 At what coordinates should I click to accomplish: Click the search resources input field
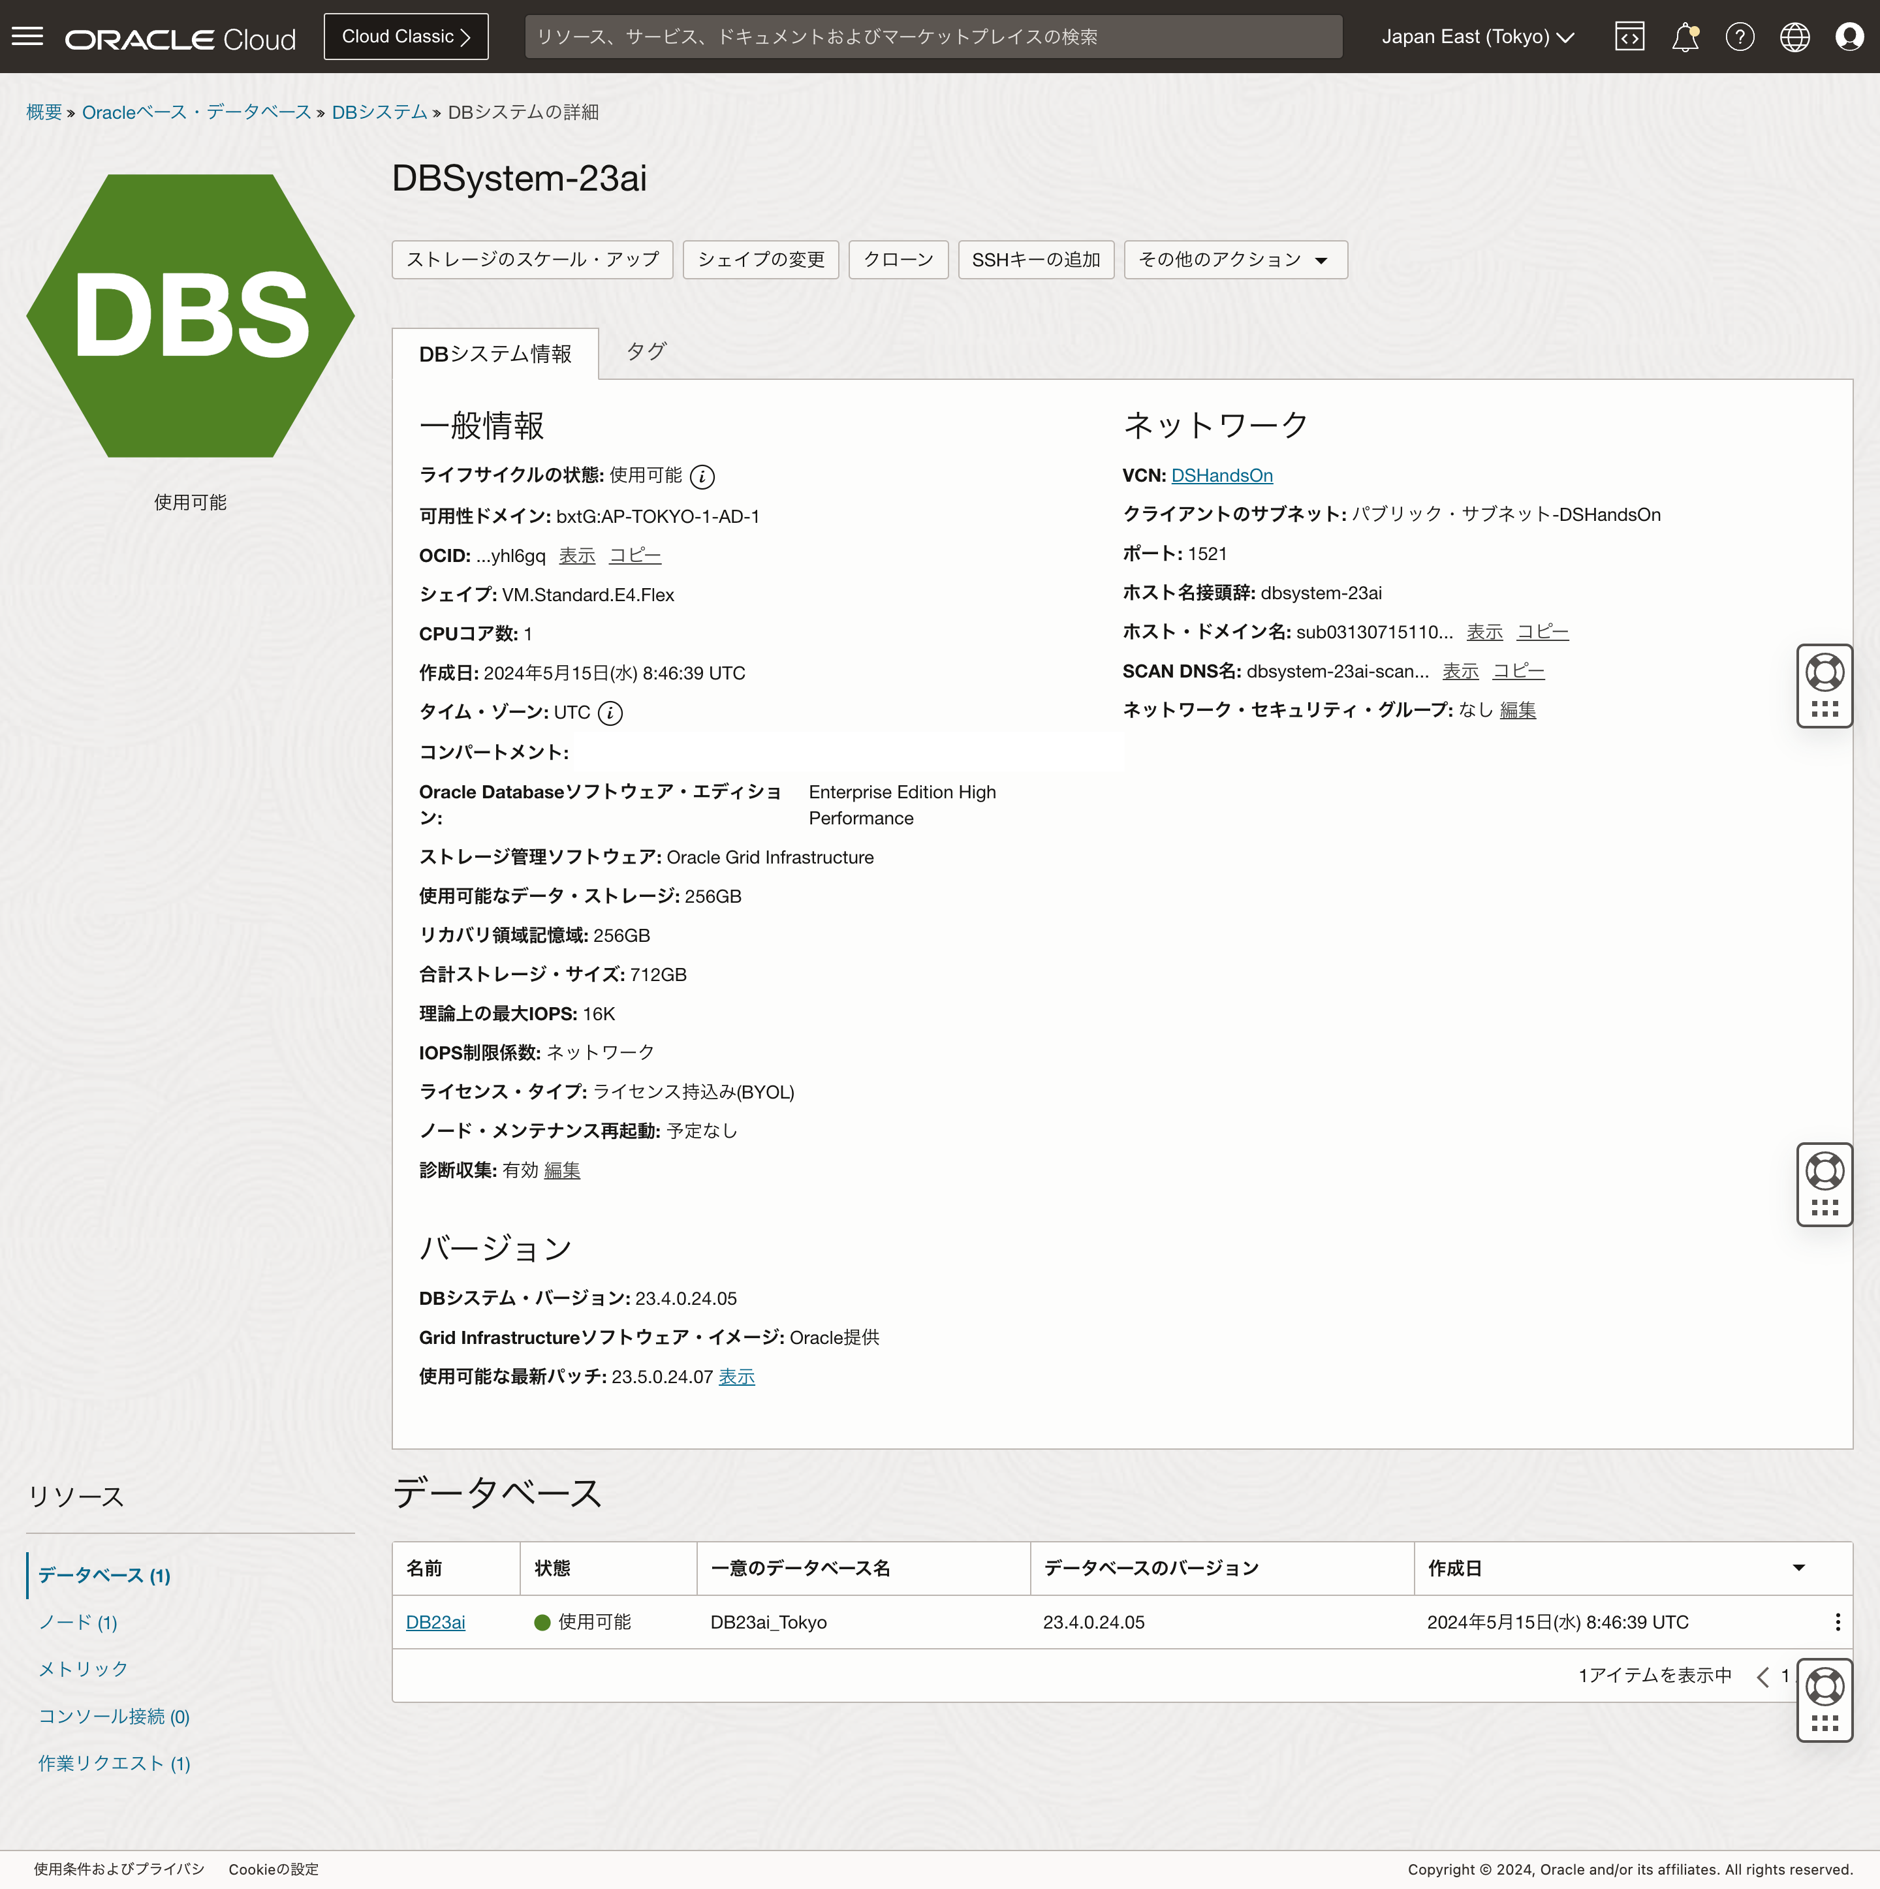tap(933, 37)
